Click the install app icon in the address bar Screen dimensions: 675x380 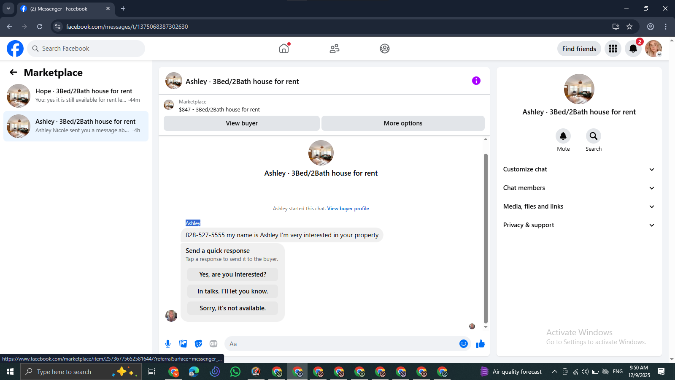[616, 27]
